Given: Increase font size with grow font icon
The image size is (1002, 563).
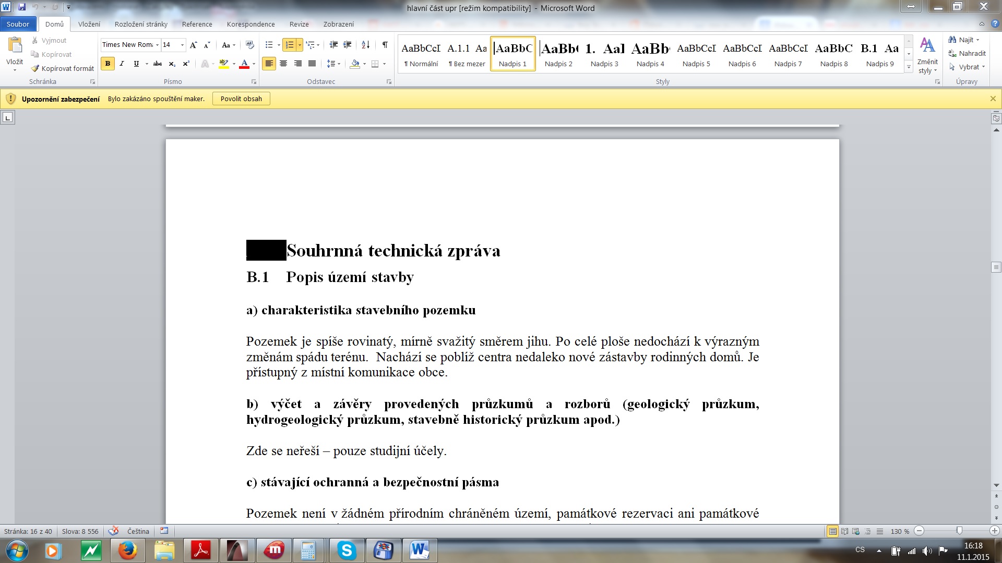Looking at the screenshot, I should point(193,45).
